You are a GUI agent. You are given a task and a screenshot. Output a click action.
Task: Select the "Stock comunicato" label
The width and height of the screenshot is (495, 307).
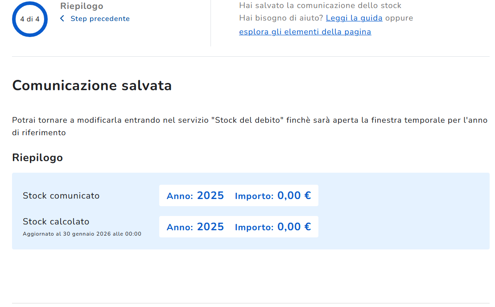(61, 195)
